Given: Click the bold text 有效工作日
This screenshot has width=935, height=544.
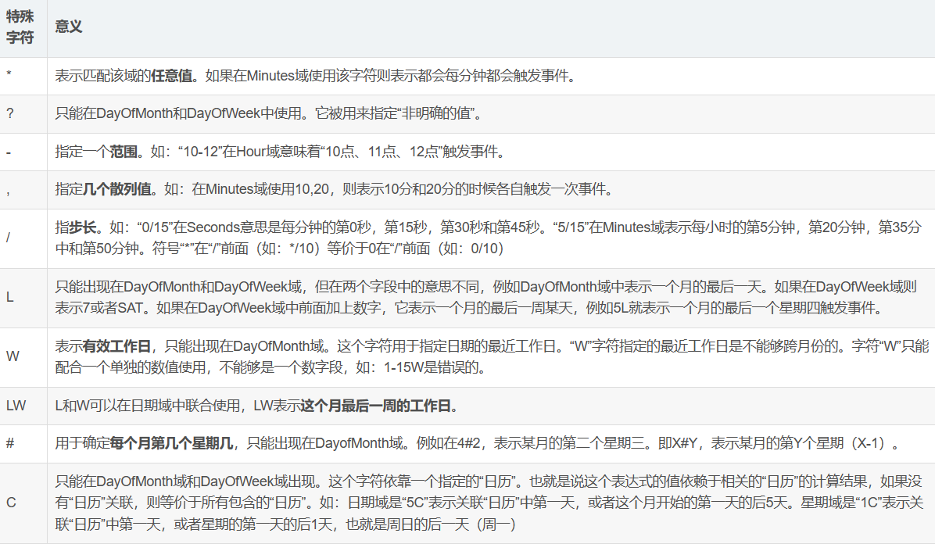Looking at the screenshot, I should click(x=110, y=347).
